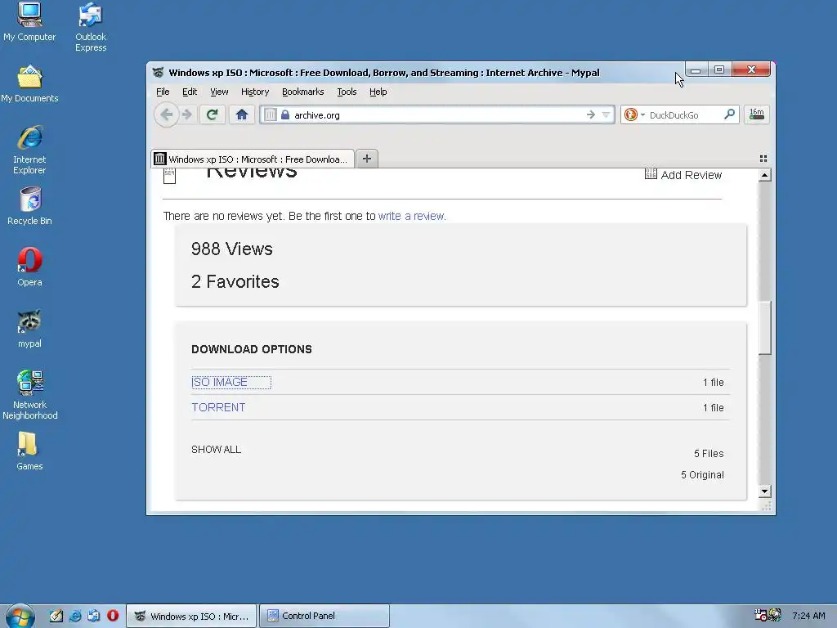The height and width of the screenshot is (628, 837).
Task: Click the Windows xp ISO taskbar button
Action: (191, 616)
